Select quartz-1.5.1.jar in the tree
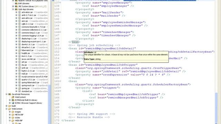Image resolution: width=221 pixels, height=124 pixels. pos(28,80)
